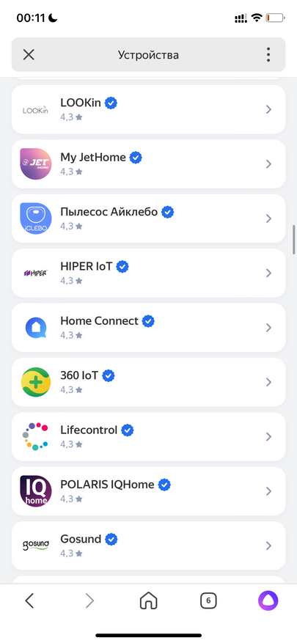297x643 pixels.
Task: Tap the LOOKin logo icon
Action: 36,109
